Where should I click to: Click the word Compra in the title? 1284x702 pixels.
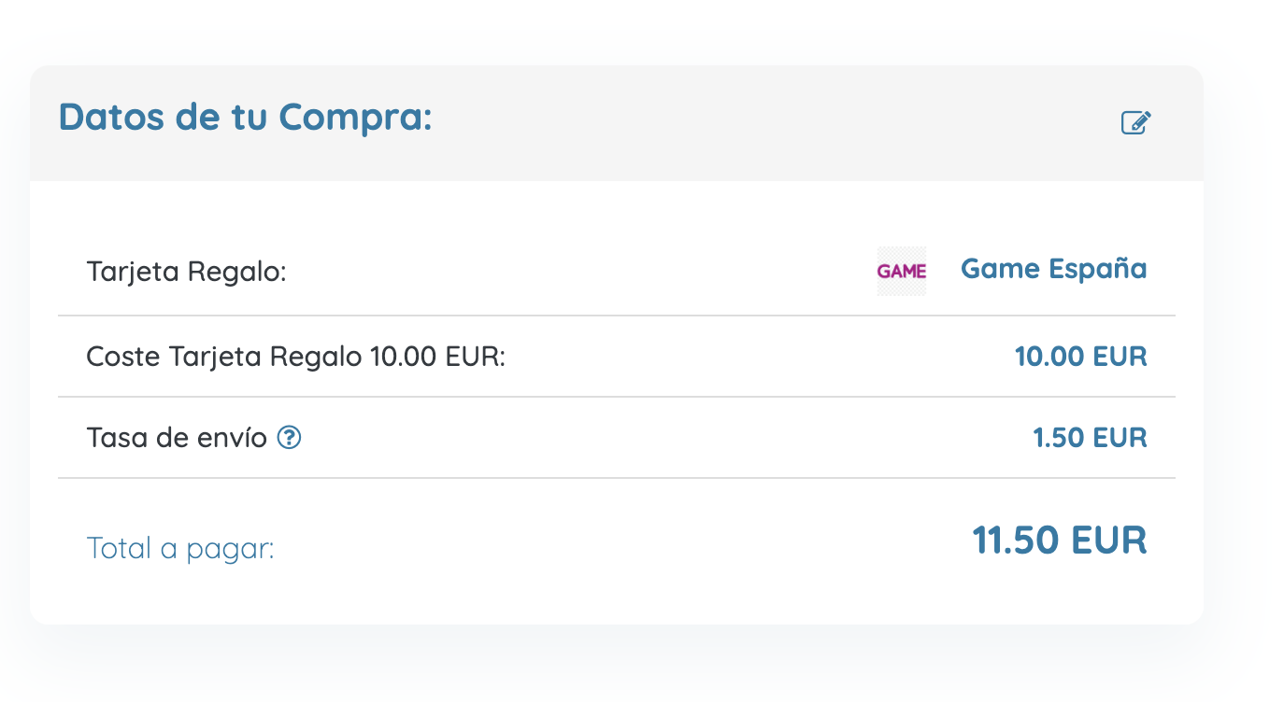tap(355, 119)
